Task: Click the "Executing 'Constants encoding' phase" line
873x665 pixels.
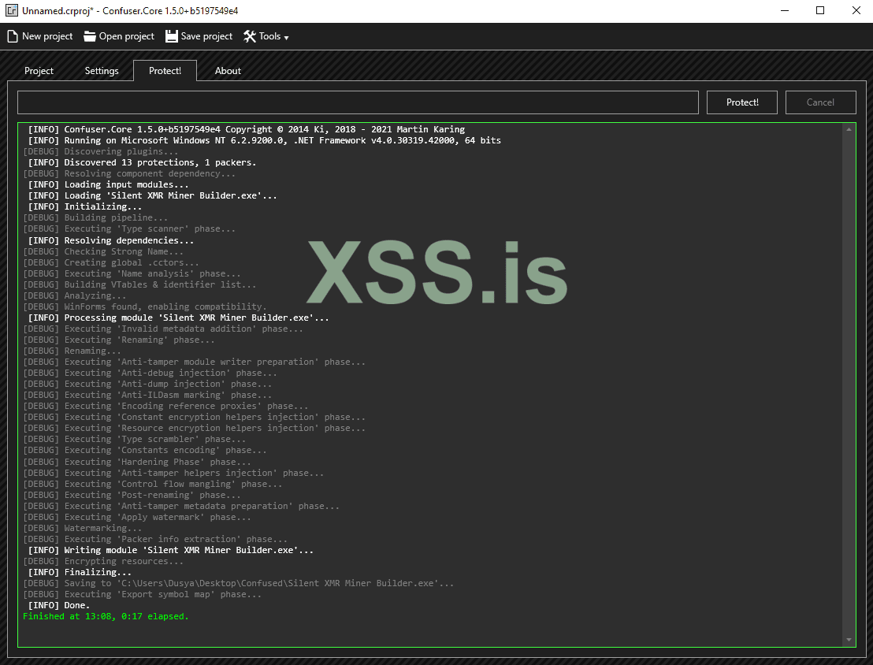Action: pos(145,451)
